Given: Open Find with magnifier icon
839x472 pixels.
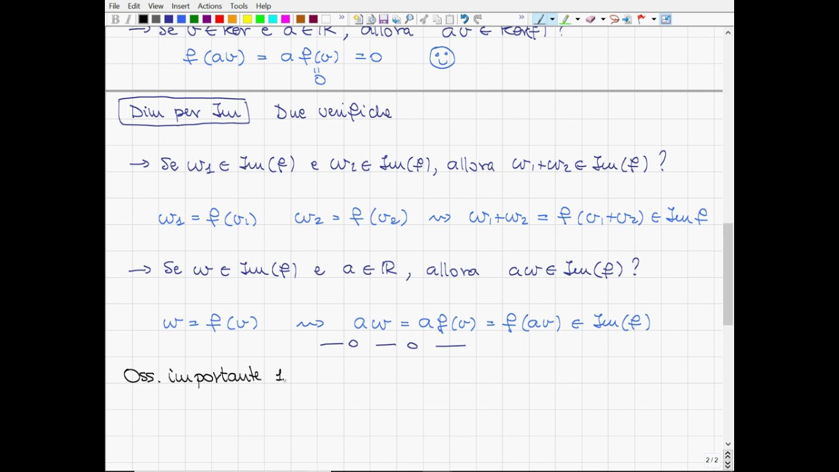Looking at the screenshot, I should (x=409, y=19).
